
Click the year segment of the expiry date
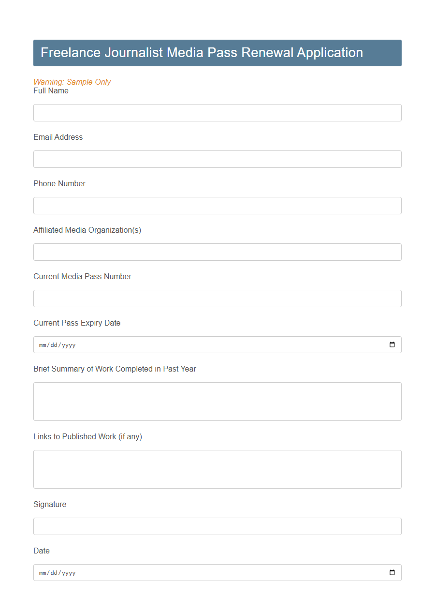(x=69, y=345)
